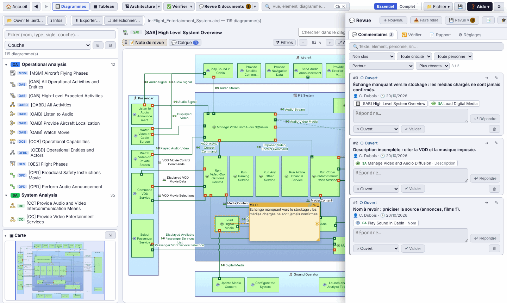Collapse the Operational Analysis tree group
507x303 pixels.
tap(6, 64)
